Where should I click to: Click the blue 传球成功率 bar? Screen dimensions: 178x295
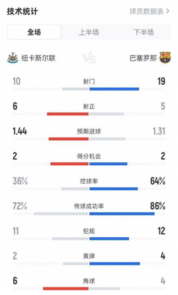tap(122, 214)
